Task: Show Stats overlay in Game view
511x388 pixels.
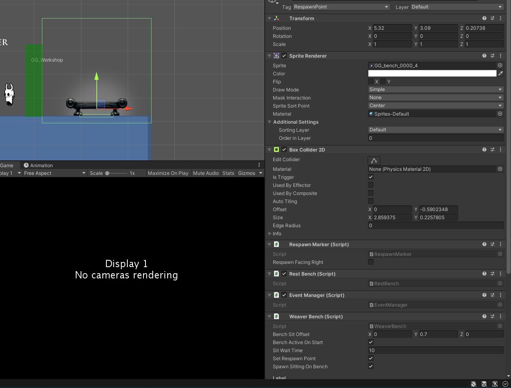Action: [x=228, y=173]
